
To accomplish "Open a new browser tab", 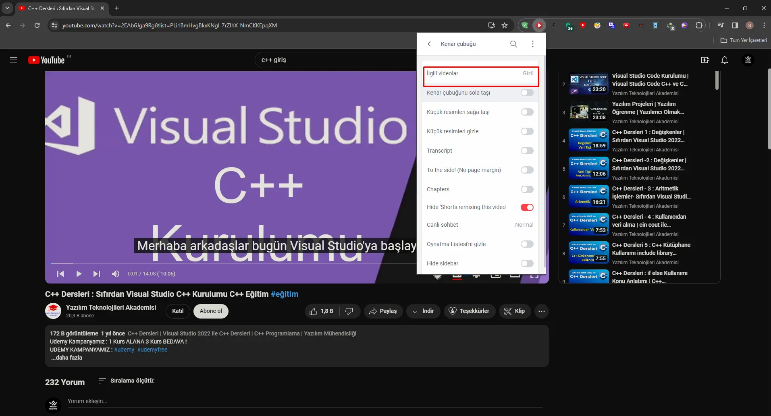I will pyautogui.click(x=117, y=8).
